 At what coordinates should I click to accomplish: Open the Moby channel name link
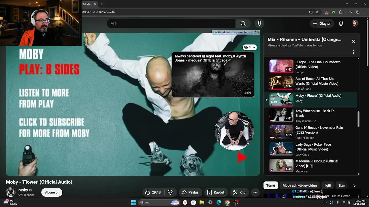[23, 190]
